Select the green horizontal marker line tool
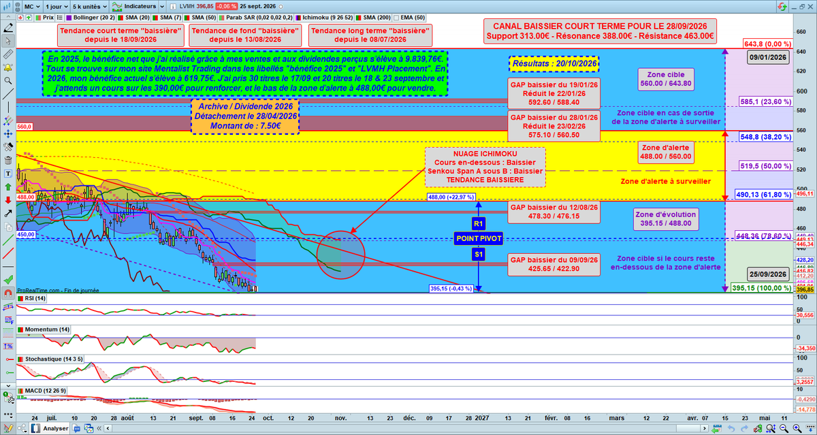The width and height of the screenshot is (817, 435). pos(10,372)
